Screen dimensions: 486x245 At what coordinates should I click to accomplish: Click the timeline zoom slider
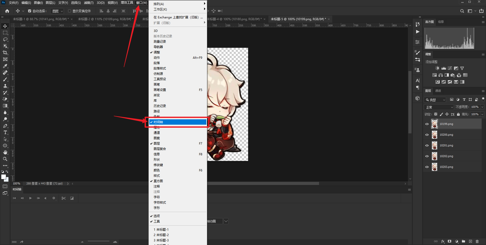click(x=99, y=241)
